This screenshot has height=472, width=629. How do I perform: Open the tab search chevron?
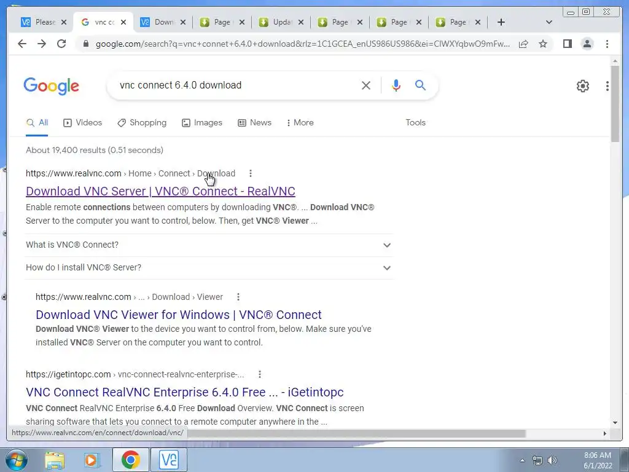pos(549,22)
